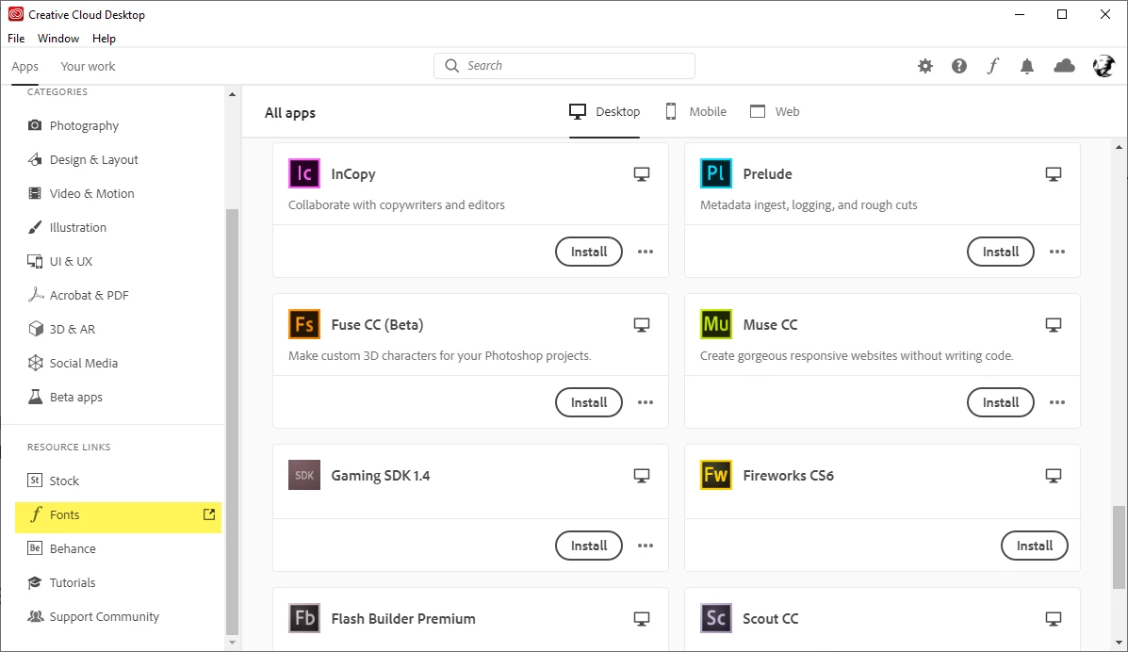Viewport: 1128px width, 652px height.
Task: Open more options for Muse CC
Action: tap(1056, 402)
